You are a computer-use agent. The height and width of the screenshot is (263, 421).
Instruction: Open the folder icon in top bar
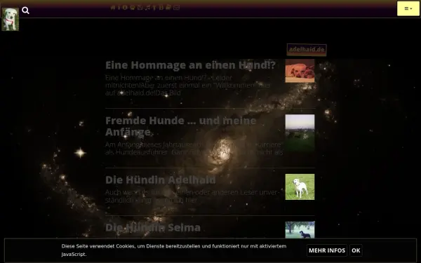[x=168, y=7]
